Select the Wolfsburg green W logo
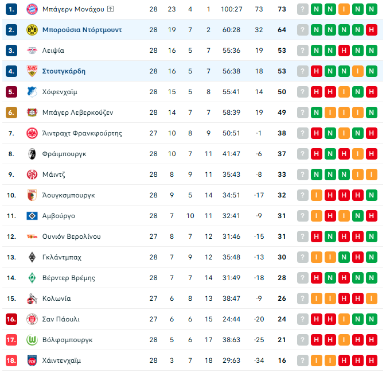The image size is (386, 376). click(x=32, y=340)
